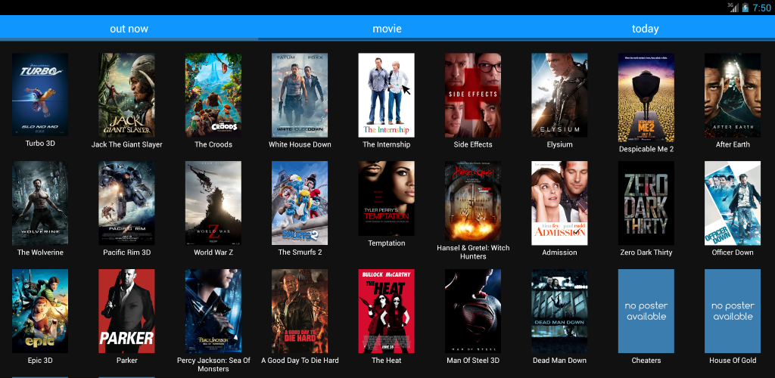Open the Hansel & Gretel poster

tap(473, 201)
